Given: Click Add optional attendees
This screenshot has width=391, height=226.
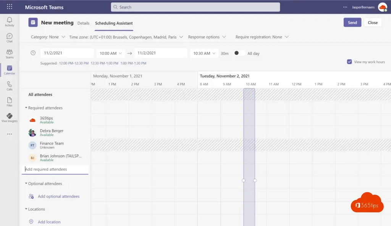Looking at the screenshot, I should click(x=58, y=196).
